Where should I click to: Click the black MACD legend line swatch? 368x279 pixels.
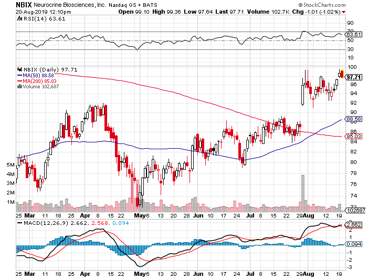coord(20,223)
